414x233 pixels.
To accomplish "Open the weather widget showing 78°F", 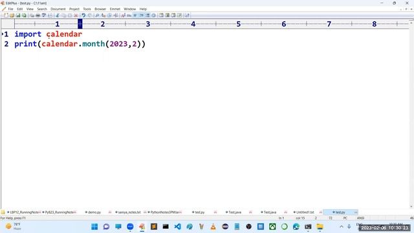I will pyautogui.click(x=13, y=227).
